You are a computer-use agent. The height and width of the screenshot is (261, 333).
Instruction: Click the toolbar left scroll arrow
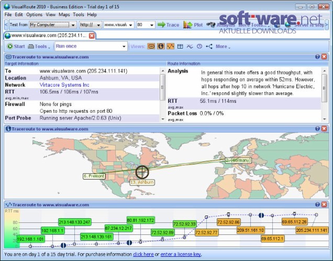(6, 25)
